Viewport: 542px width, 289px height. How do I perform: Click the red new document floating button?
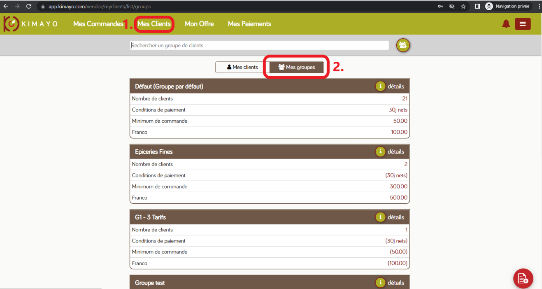523,278
